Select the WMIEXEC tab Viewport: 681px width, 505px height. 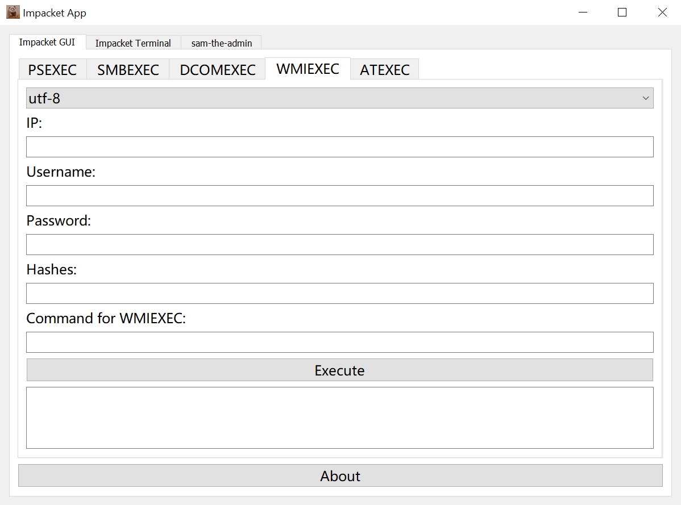tap(308, 69)
